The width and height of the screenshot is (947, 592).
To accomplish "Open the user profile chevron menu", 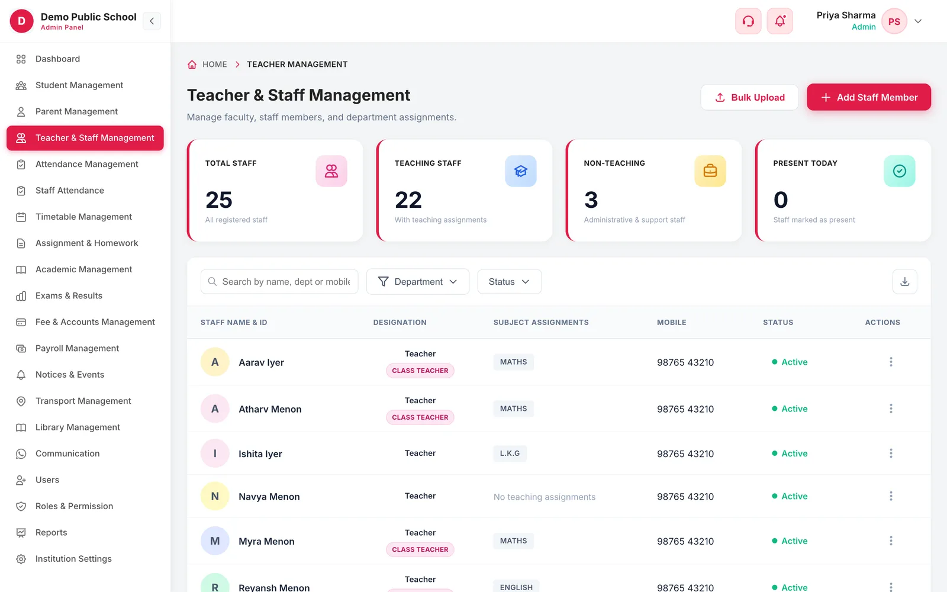I will pos(918,21).
